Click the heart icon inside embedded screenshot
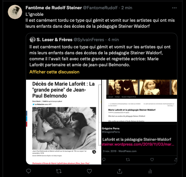This screenshot has height=177, width=186. [152, 160]
